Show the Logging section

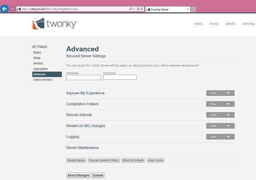pos(220,137)
